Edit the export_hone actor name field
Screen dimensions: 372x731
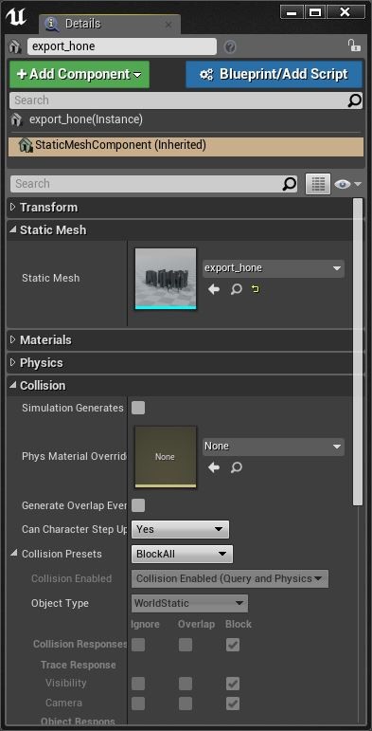pyautogui.click(x=122, y=46)
